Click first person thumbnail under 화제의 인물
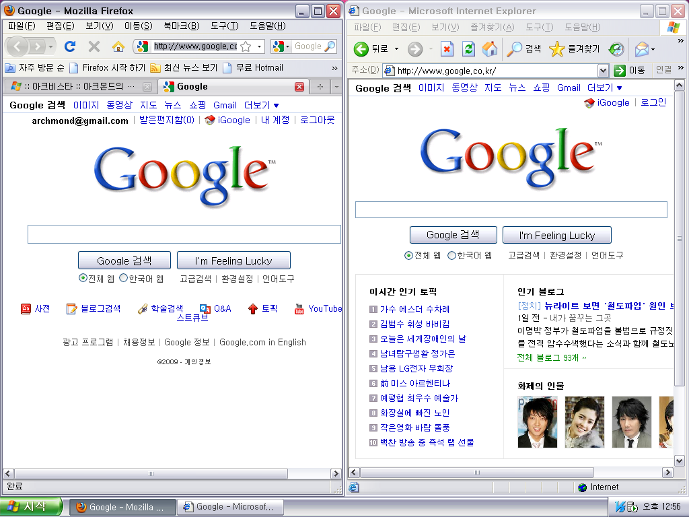689x517 pixels. 538,422
